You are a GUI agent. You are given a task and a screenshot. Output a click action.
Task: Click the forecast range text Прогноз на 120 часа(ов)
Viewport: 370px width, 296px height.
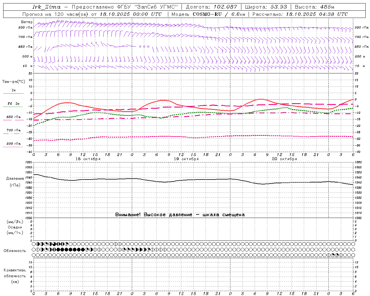pos(56,14)
